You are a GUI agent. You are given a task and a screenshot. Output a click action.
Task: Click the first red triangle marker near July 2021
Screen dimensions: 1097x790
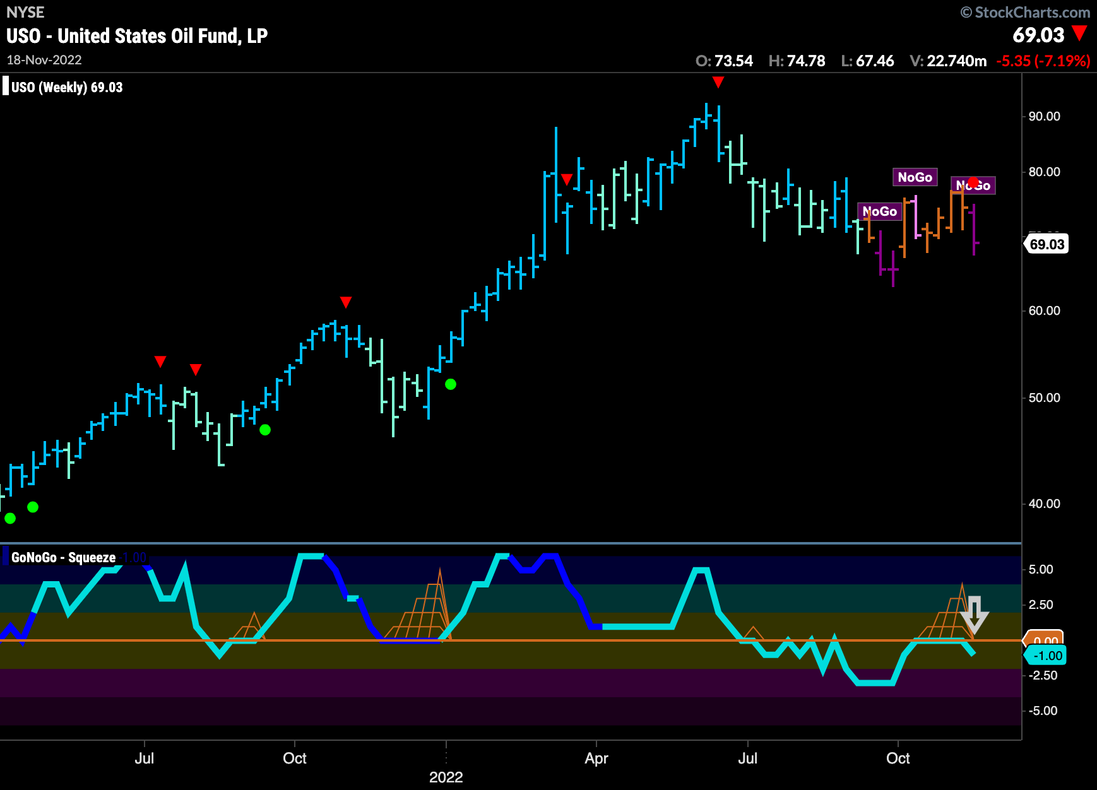tap(160, 362)
